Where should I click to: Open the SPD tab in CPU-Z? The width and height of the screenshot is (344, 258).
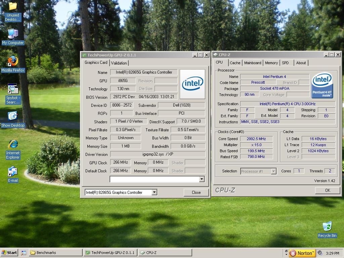285,63
